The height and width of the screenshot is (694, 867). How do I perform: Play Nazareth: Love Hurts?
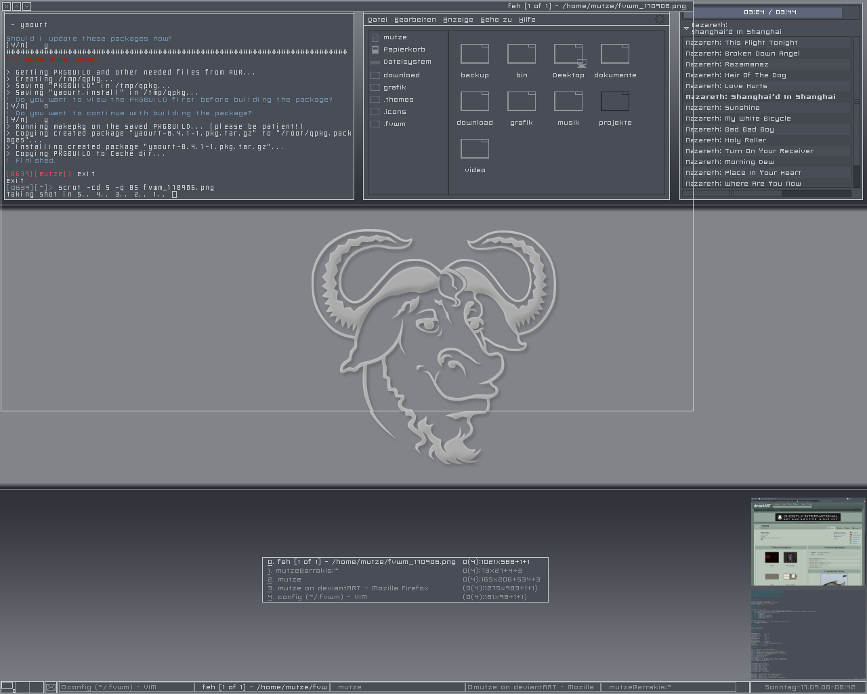[x=767, y=86]
